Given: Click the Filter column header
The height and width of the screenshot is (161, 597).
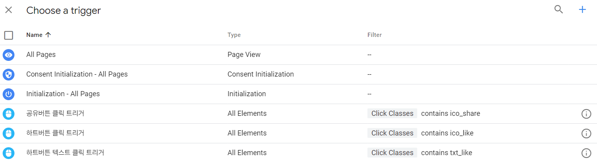Looking at the screenshot, I should (375, 35).
